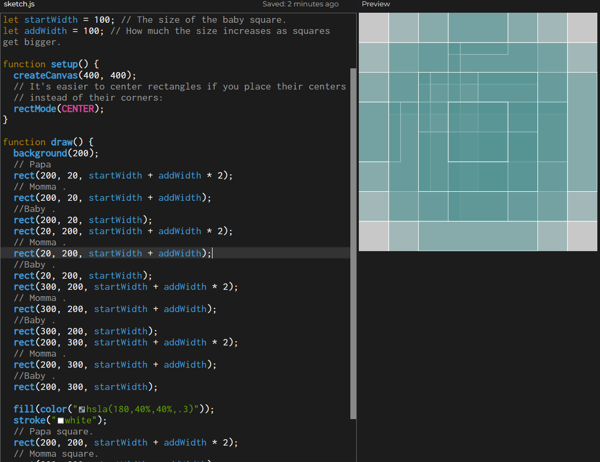This screenshot has width=600, height=462.
Task: Click the "It's easier to center rectangles" comment
Action: coord(180,87)
